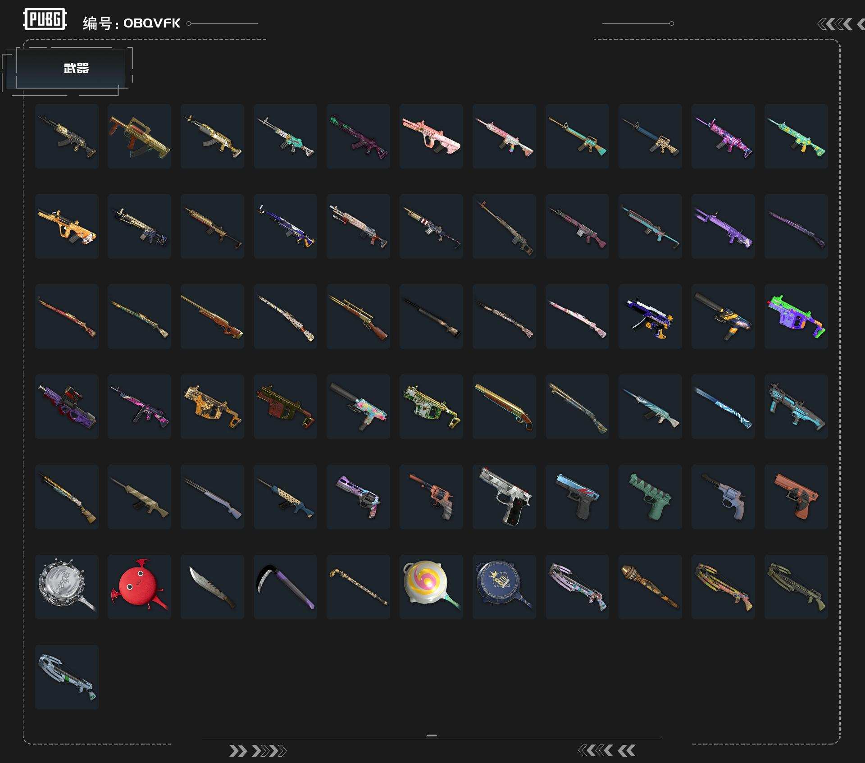The width and height of the screenshot is (865, 763).
Task: Pick the pink and black Tommy Gun skin
Action: (x=139, y=407)
